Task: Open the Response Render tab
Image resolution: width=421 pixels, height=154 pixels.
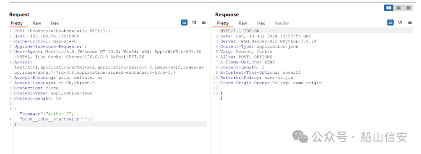Action: (282, 23)
